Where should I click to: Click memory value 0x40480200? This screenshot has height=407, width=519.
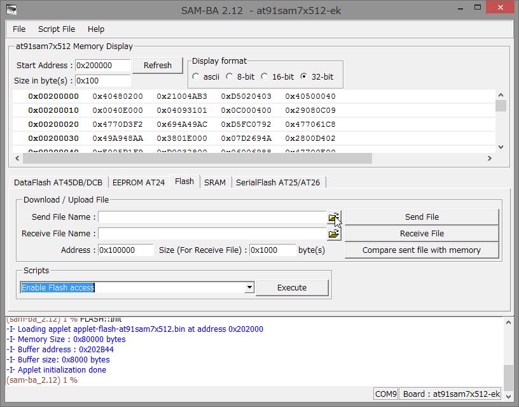(x=118, y=96)
